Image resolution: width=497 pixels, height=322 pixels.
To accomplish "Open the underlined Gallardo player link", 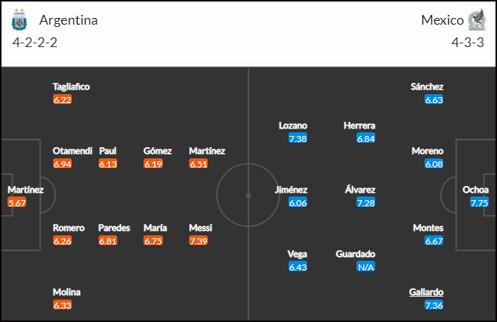I will tap(426, 292).
